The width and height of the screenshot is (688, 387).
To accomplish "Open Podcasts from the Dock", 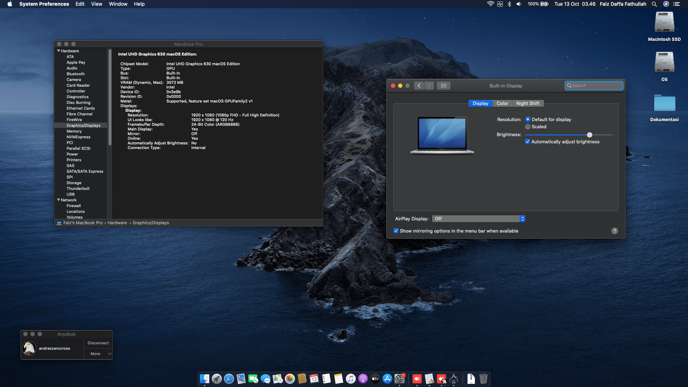I will point(363,379).
